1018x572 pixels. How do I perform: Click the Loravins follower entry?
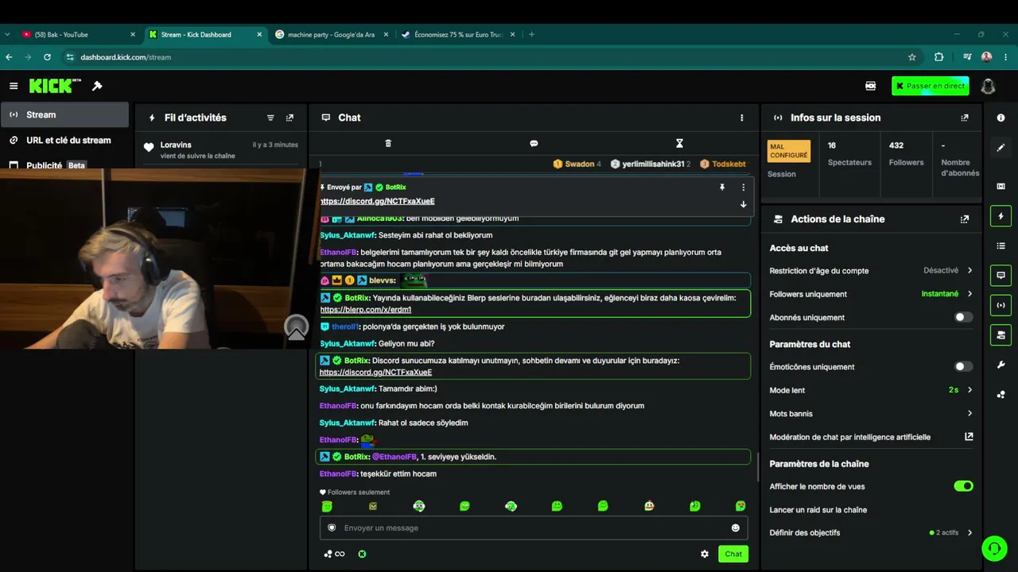point(221,149)
